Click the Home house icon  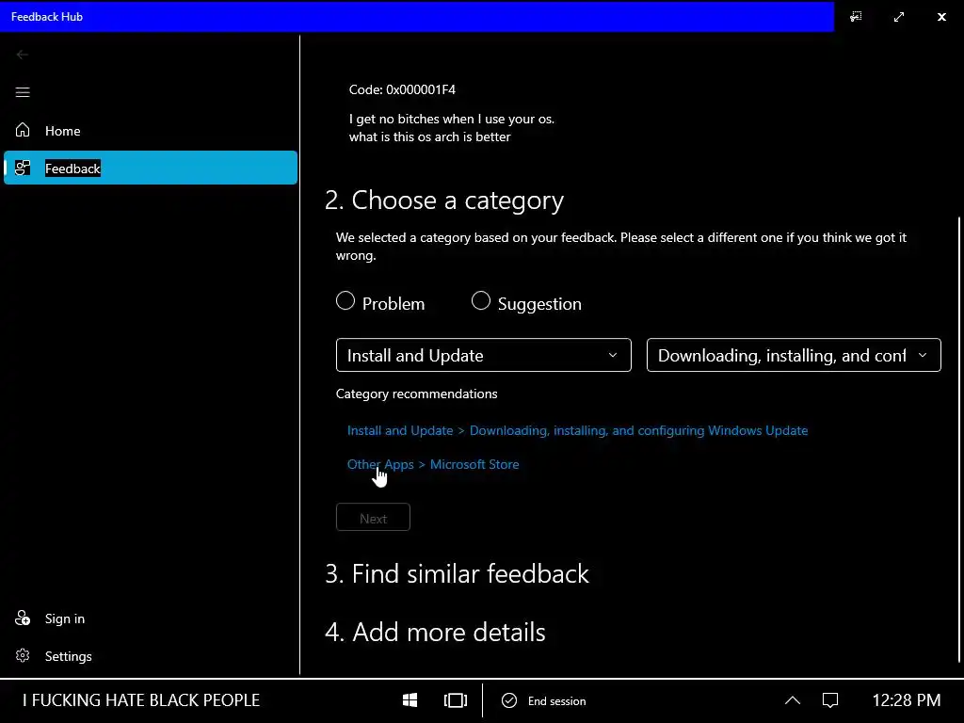[23, 130]
